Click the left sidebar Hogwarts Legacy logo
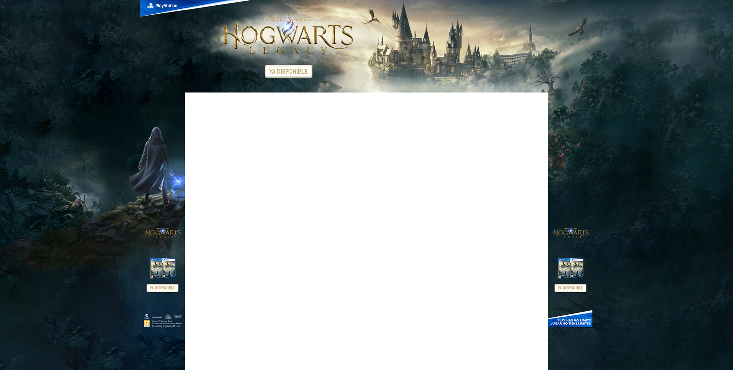This screenshot has height=370, width=733. point(163,233)
